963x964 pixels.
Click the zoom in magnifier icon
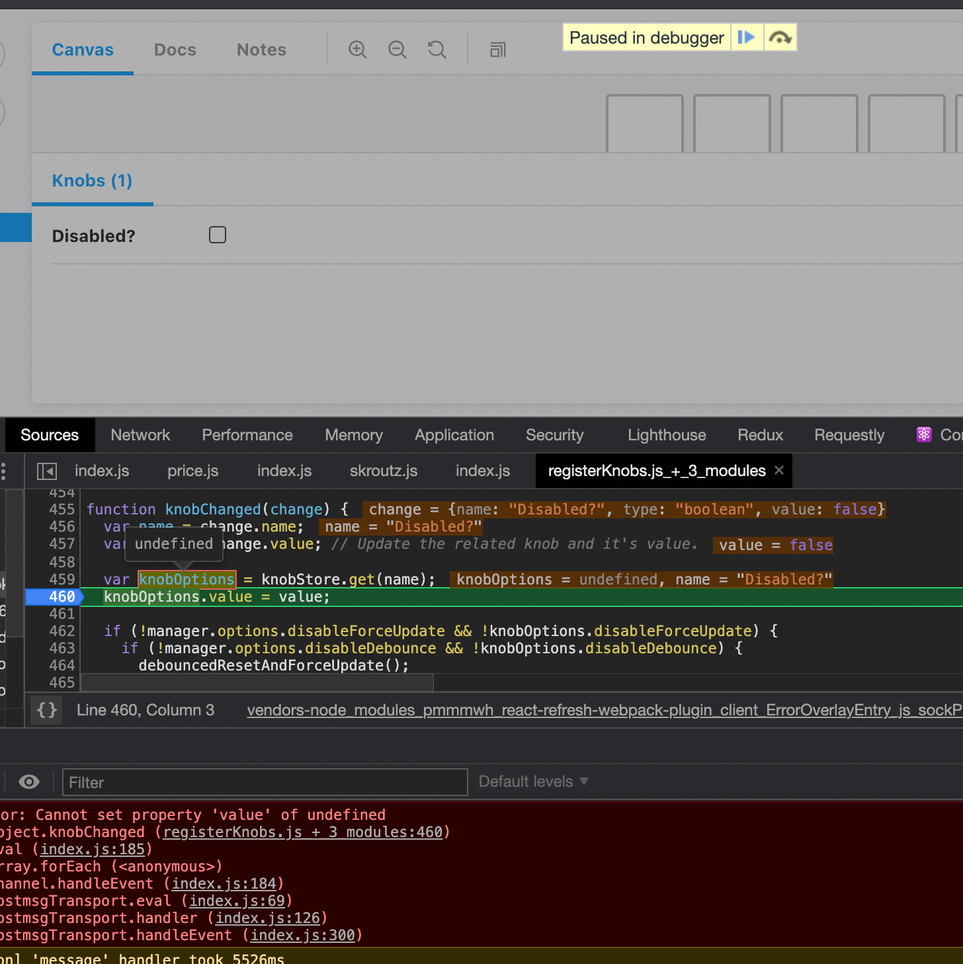pyautogui.click(x=358, y=50)
